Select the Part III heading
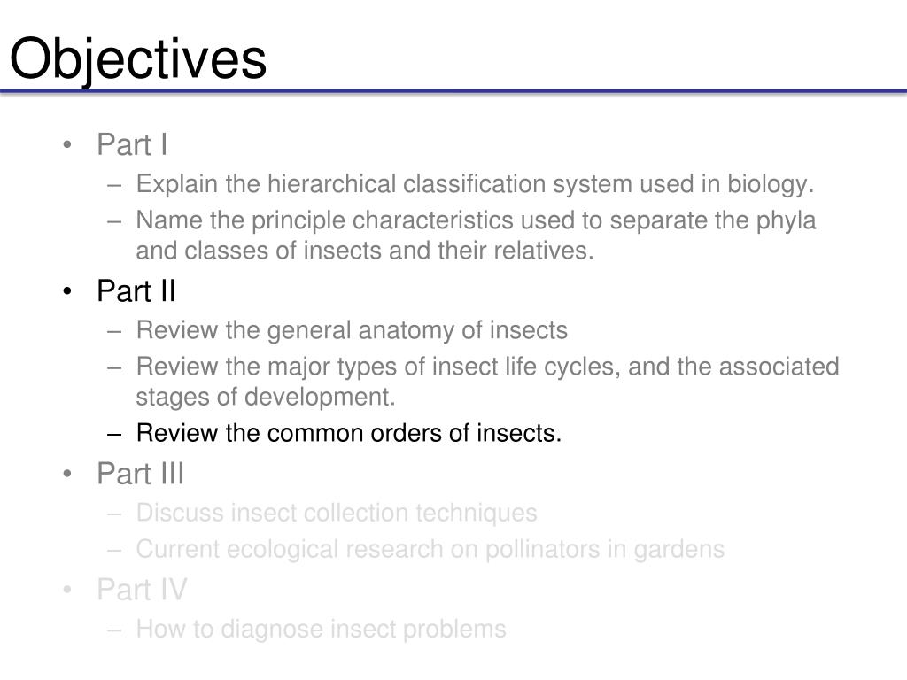 point(141,474)
